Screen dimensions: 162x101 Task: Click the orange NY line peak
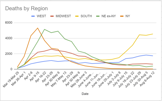38,28
